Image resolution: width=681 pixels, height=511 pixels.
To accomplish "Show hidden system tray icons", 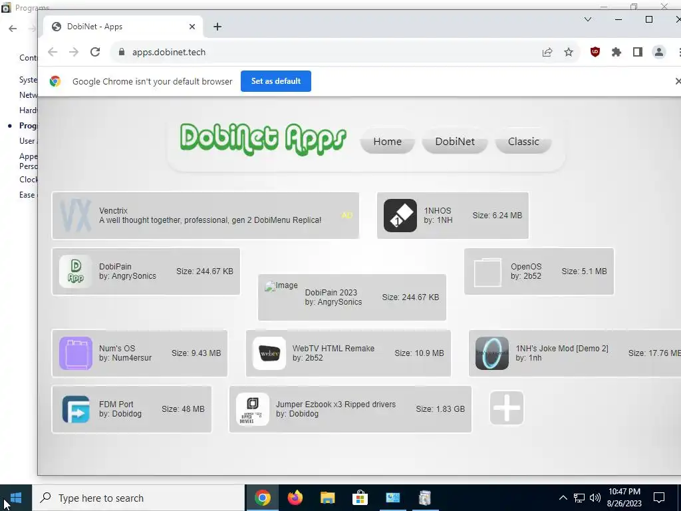I will click(x=563, y=498).
